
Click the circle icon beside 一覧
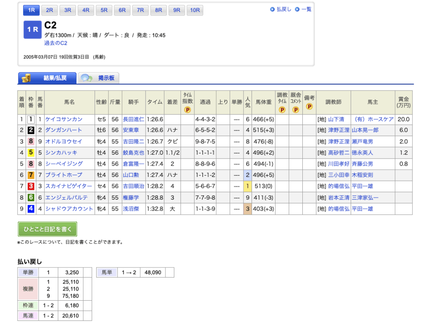pos(297,9)
